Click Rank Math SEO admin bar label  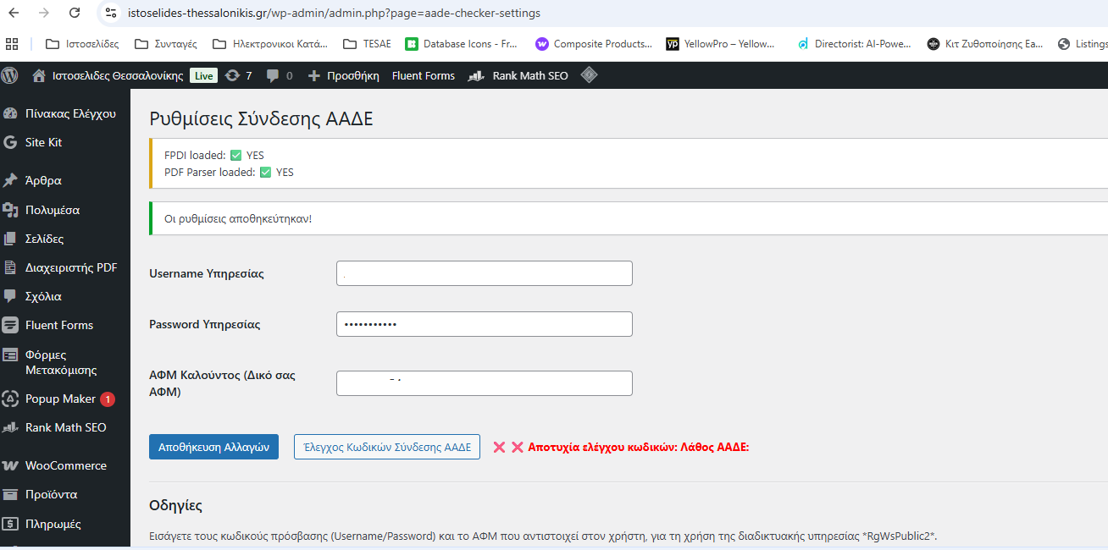(x=530, y=75)
